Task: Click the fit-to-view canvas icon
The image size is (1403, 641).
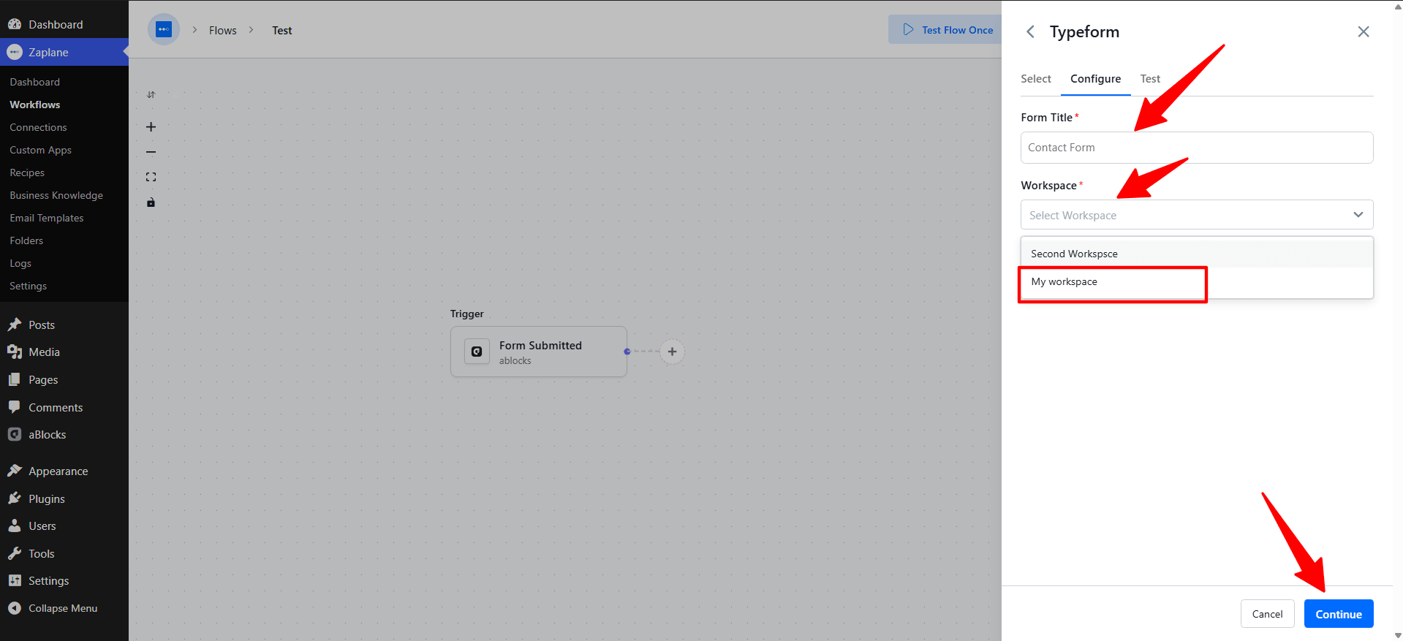Action: (151, 177)
